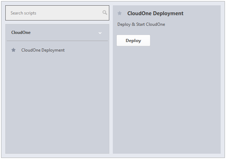The height and width of the screenshot is (159, 226).
Task: Open the CloudOne Deployment entry from sidebar
Action: 43,50
